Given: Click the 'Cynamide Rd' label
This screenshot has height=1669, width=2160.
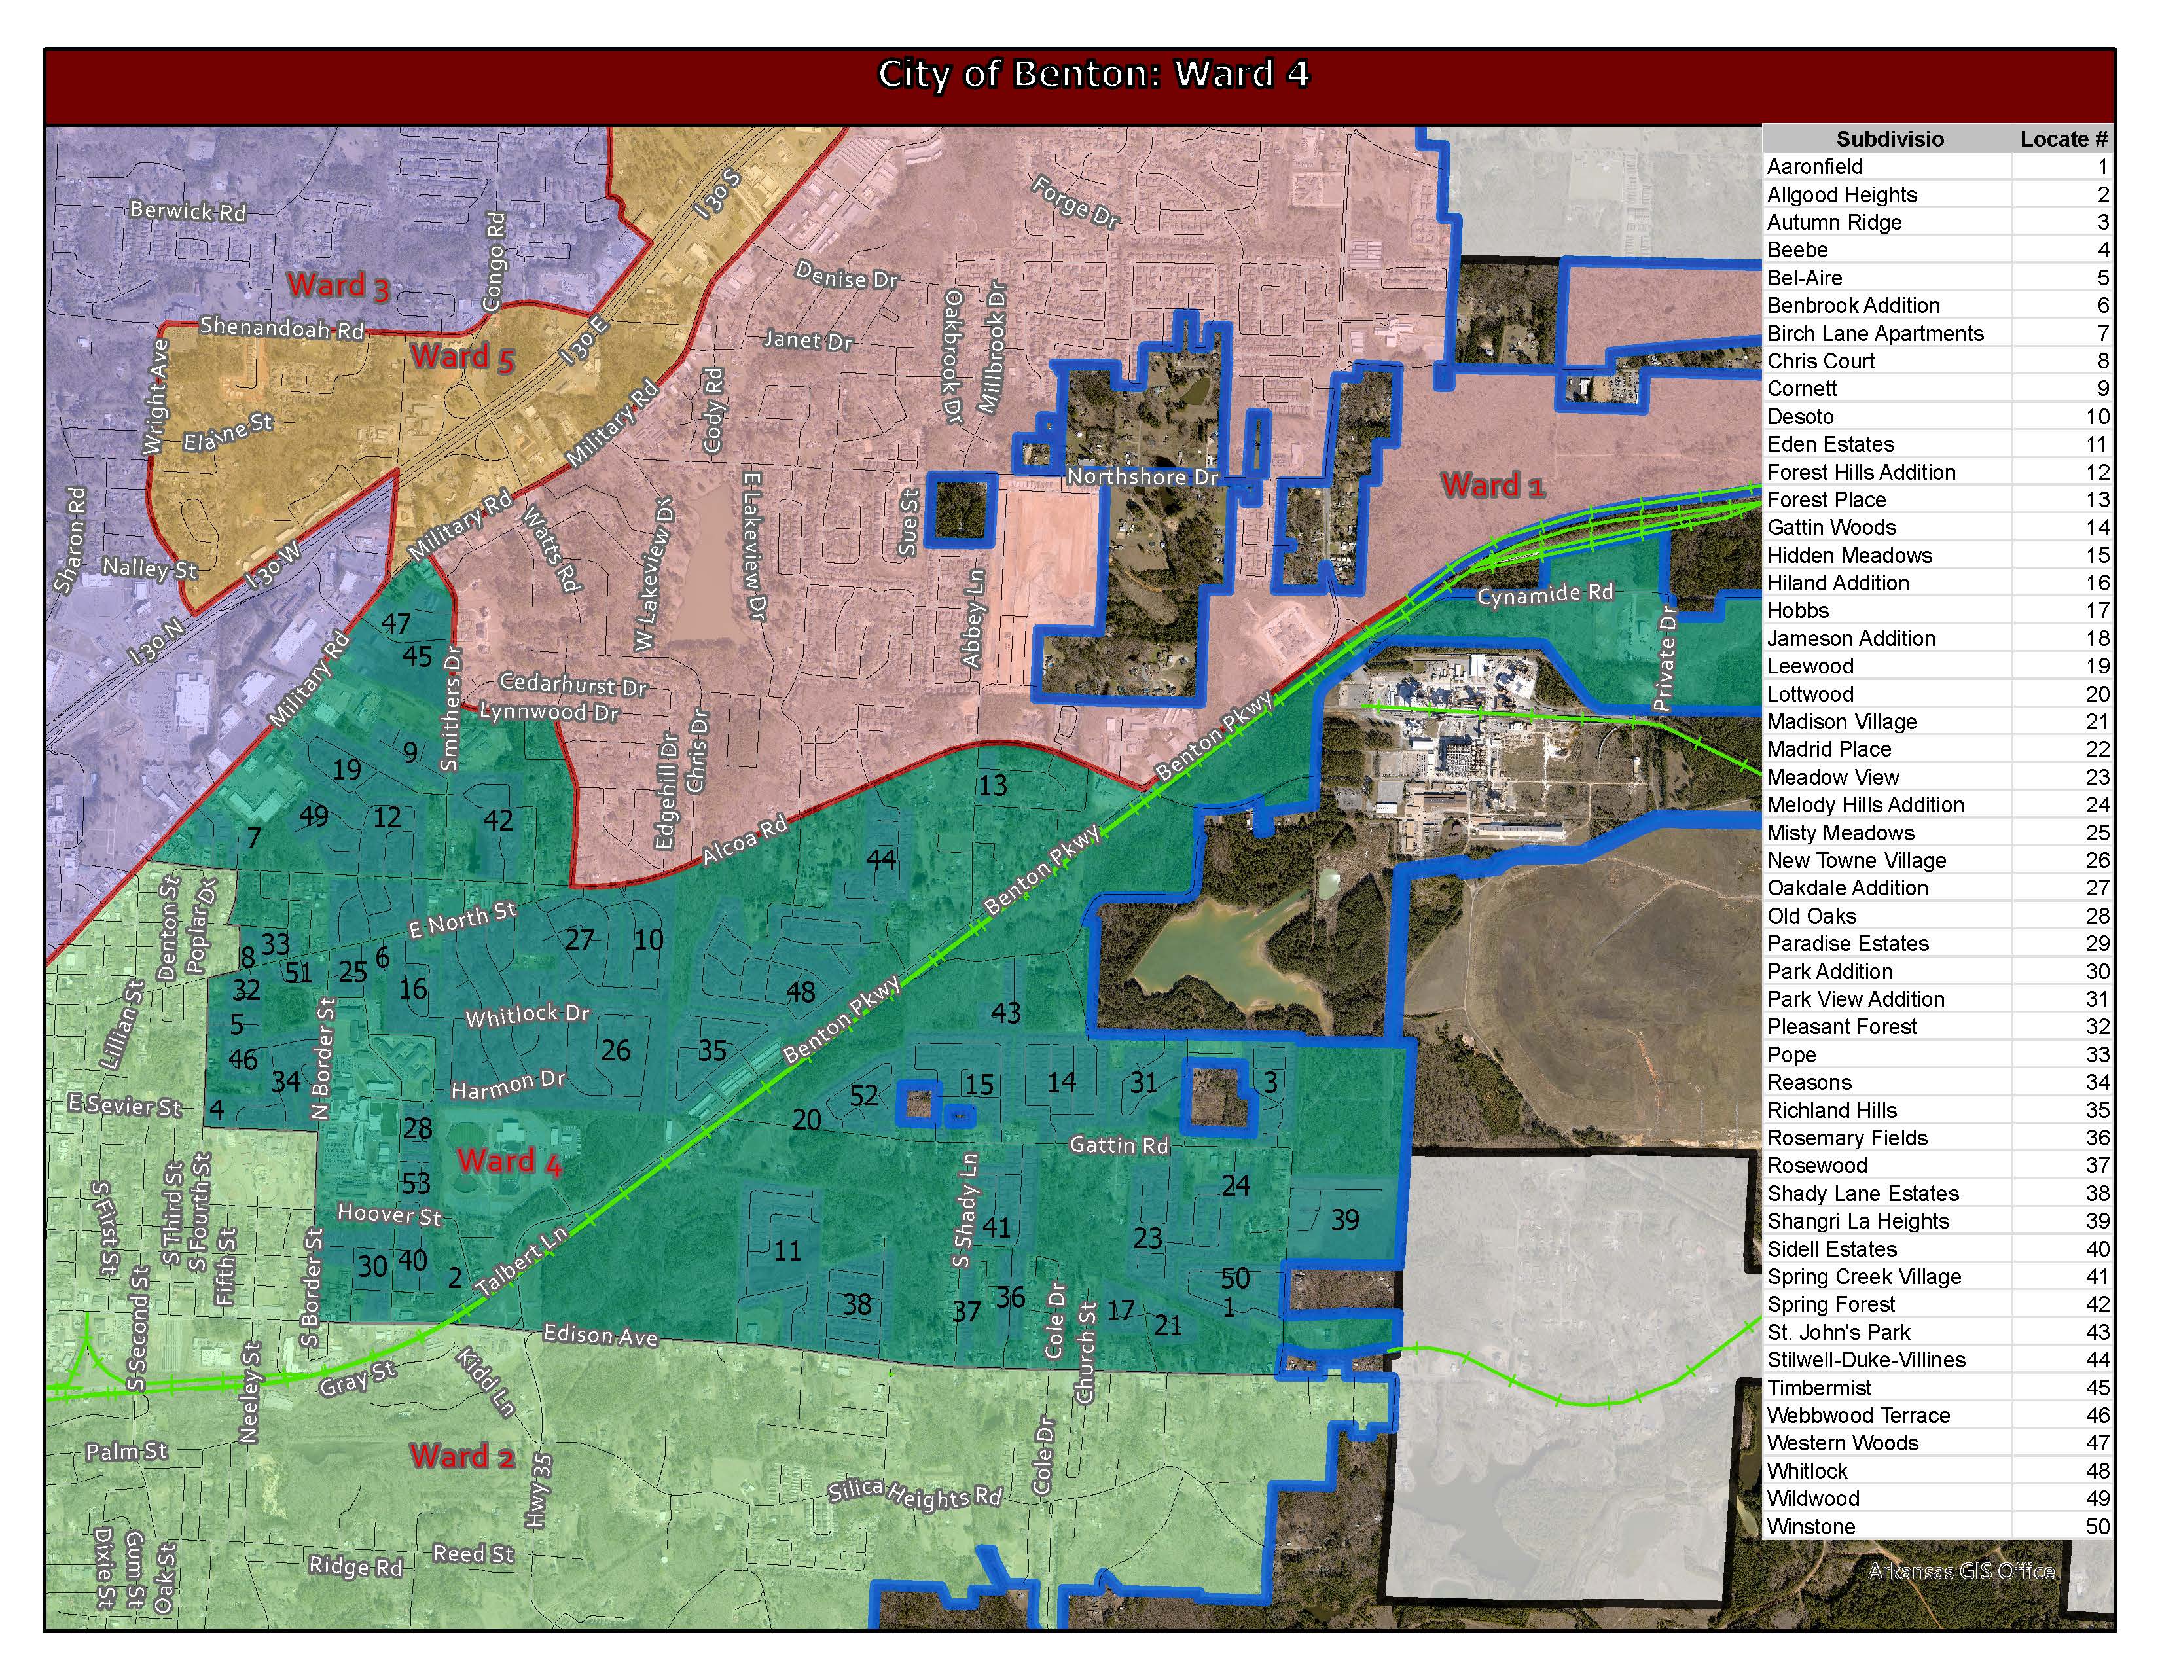Looking at the screenshot, I should (1545, 594).
